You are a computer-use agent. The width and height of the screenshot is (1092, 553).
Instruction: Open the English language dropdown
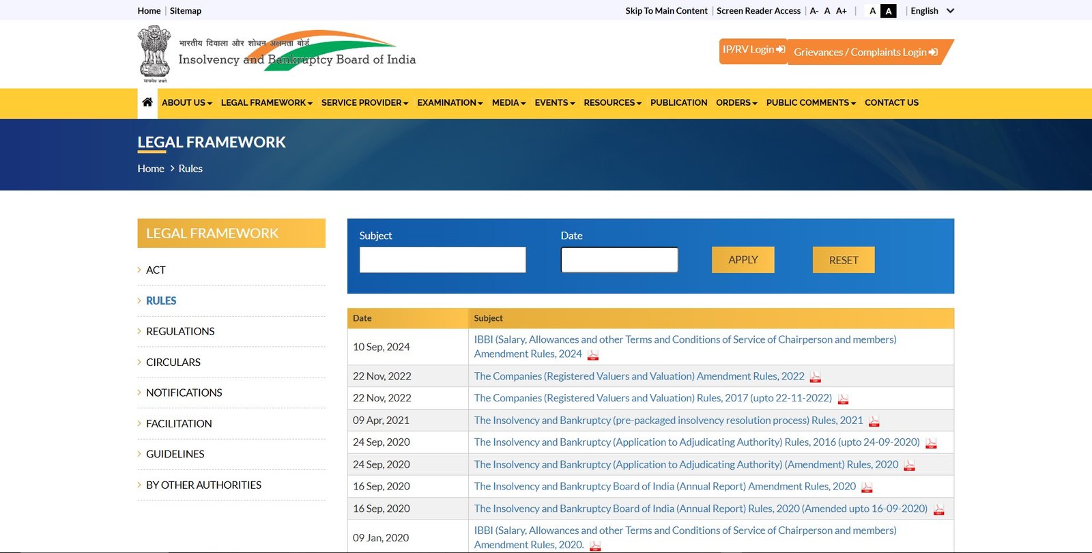coord(932,11)
